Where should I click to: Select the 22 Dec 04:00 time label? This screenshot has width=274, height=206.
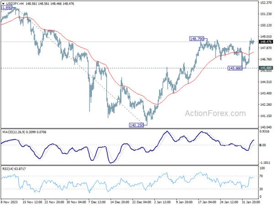[142, 202]
